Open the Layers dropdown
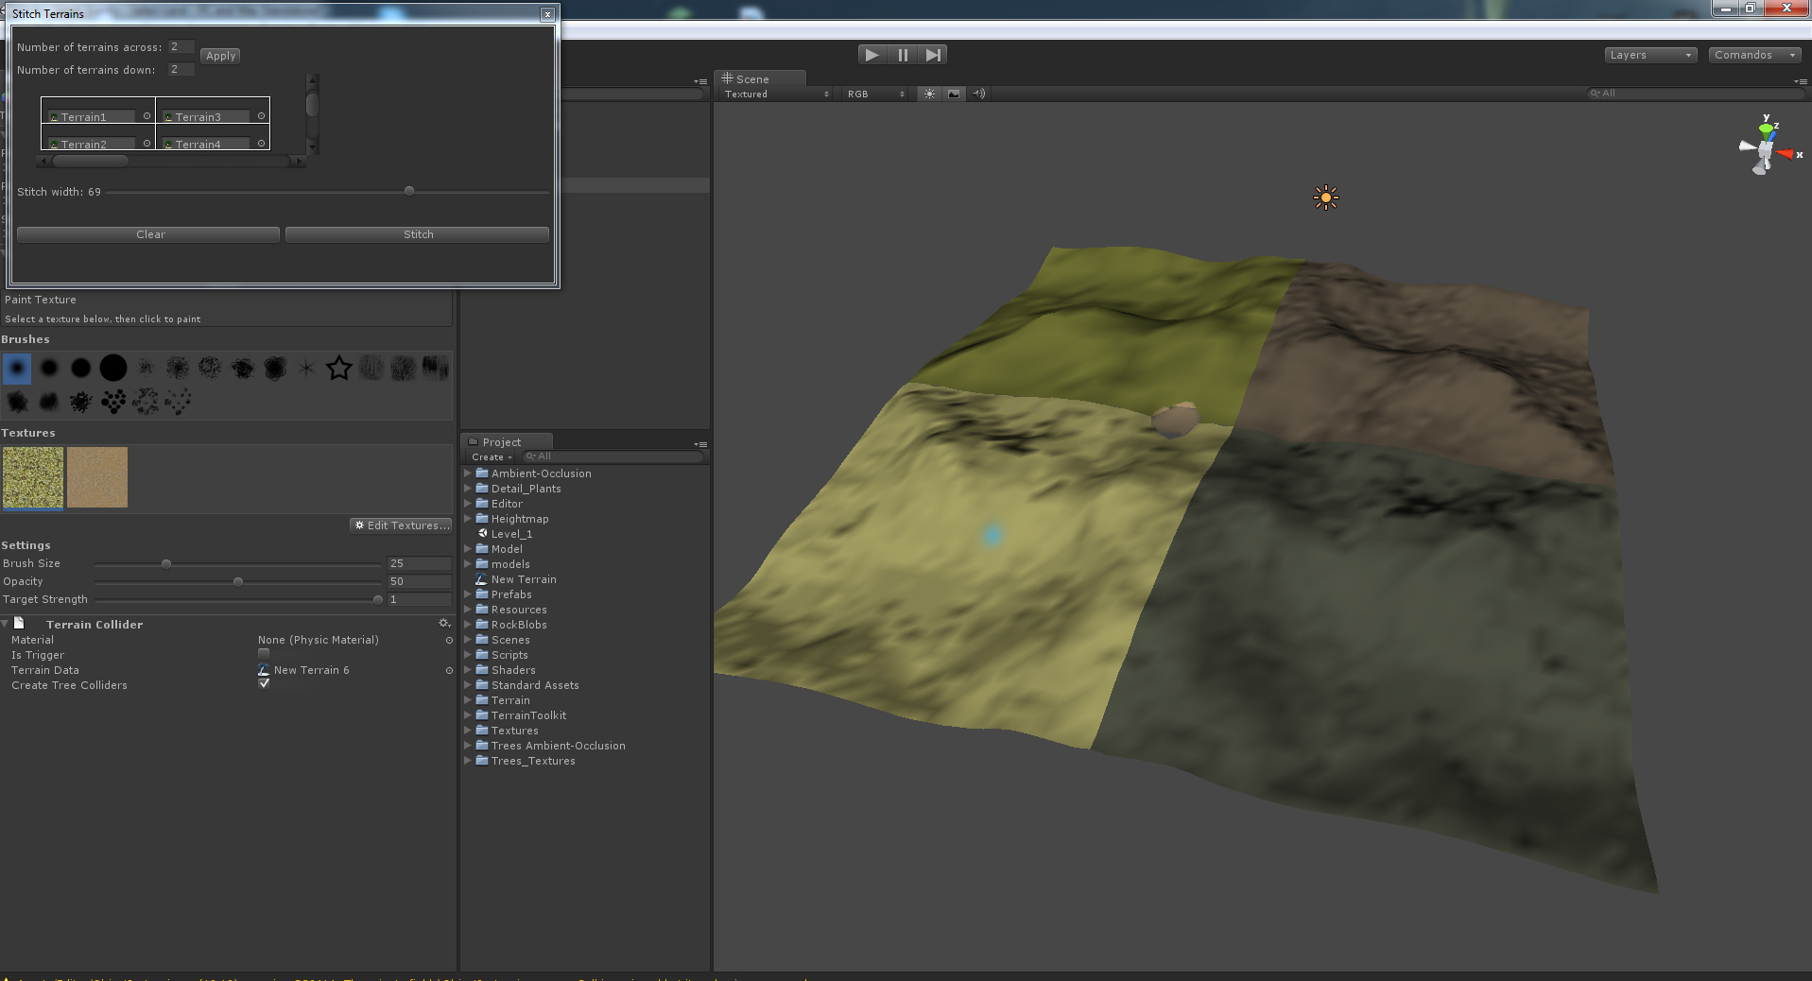This screenshot has height=981, width=1812. (1649, 55)
